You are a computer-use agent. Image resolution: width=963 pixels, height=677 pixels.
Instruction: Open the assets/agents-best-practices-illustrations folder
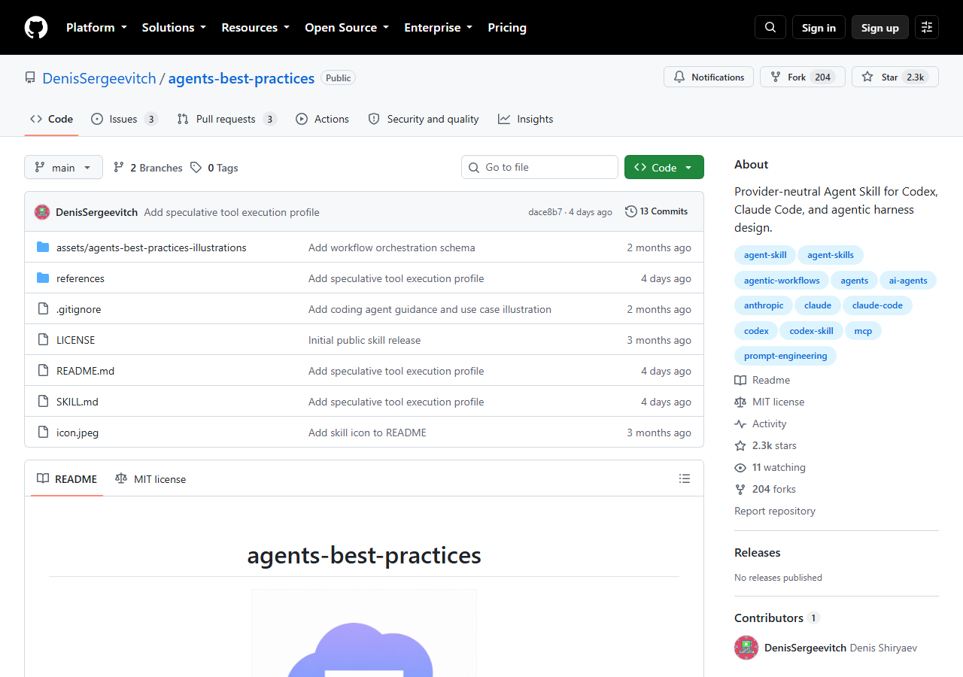(151, 247)
